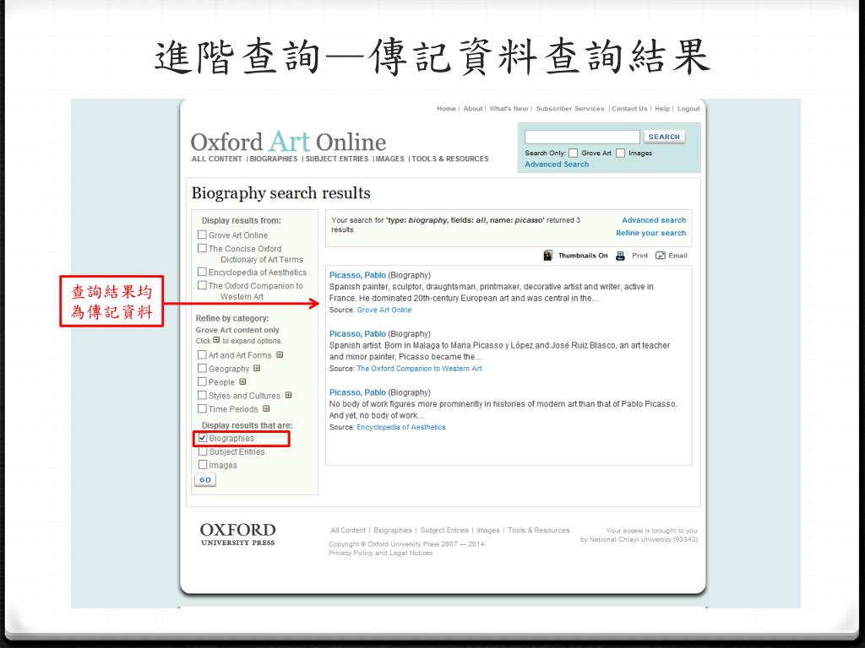Screen dimensions: 865x648
Task: Open the Picasso, Pablo result from Encyclopedia of Aesthetics
Action: (357, 392)
